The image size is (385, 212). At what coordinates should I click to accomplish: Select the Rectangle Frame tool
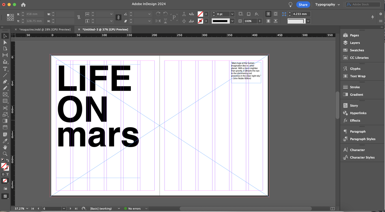click(5, 94)
